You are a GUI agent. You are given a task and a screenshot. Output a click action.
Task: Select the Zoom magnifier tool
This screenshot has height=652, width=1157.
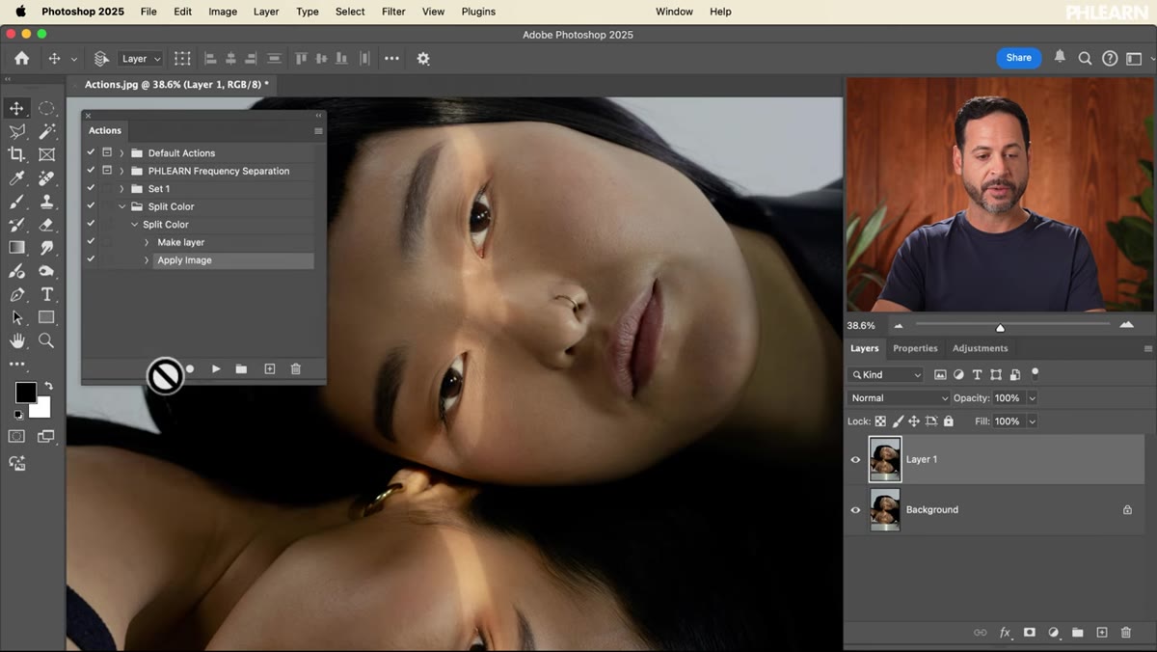pos(46,340)
